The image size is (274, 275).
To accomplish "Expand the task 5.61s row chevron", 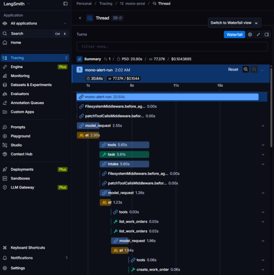I will tap(263, 155).
